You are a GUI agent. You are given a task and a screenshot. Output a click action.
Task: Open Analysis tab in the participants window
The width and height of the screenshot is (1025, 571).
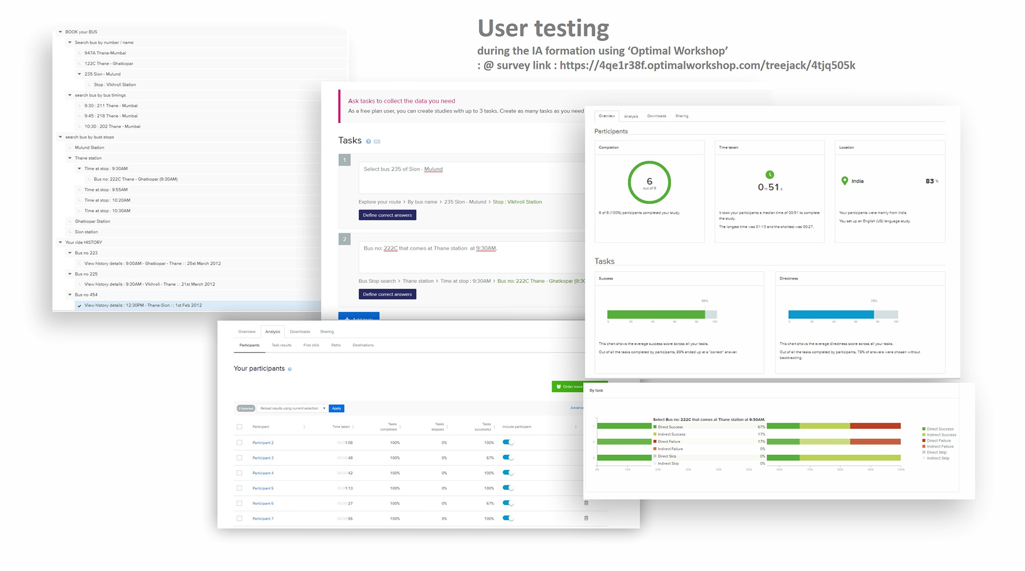[x=273, y=332]
